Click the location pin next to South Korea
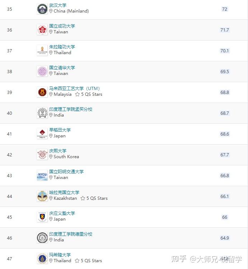The image size is (248, 269). tap(51, 157)
